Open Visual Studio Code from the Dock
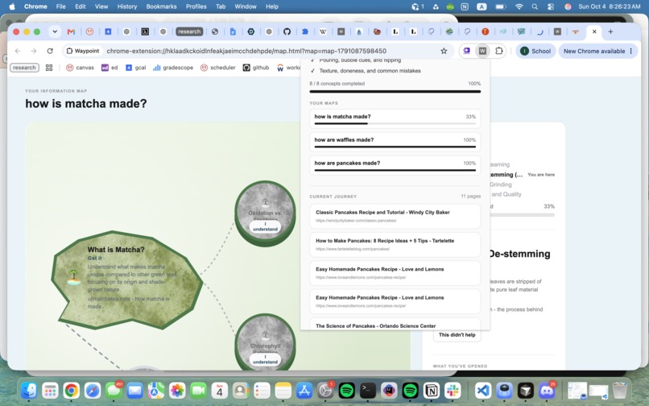Screen dimensions: 649x406 point(483,390)
